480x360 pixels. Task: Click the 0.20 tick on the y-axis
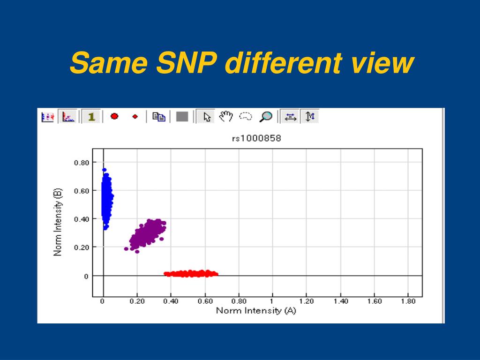click(x=82, y=247)
